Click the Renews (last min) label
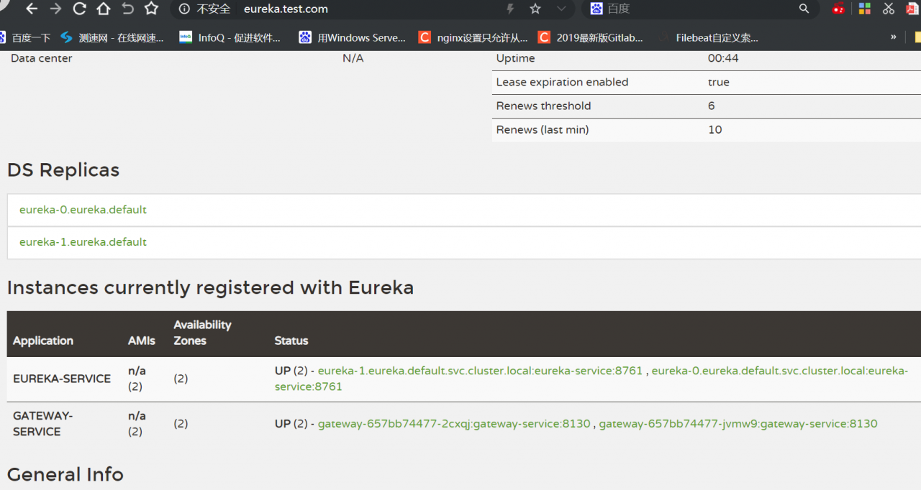Screen dimensions: 921x490 click(x=543, y=129)
